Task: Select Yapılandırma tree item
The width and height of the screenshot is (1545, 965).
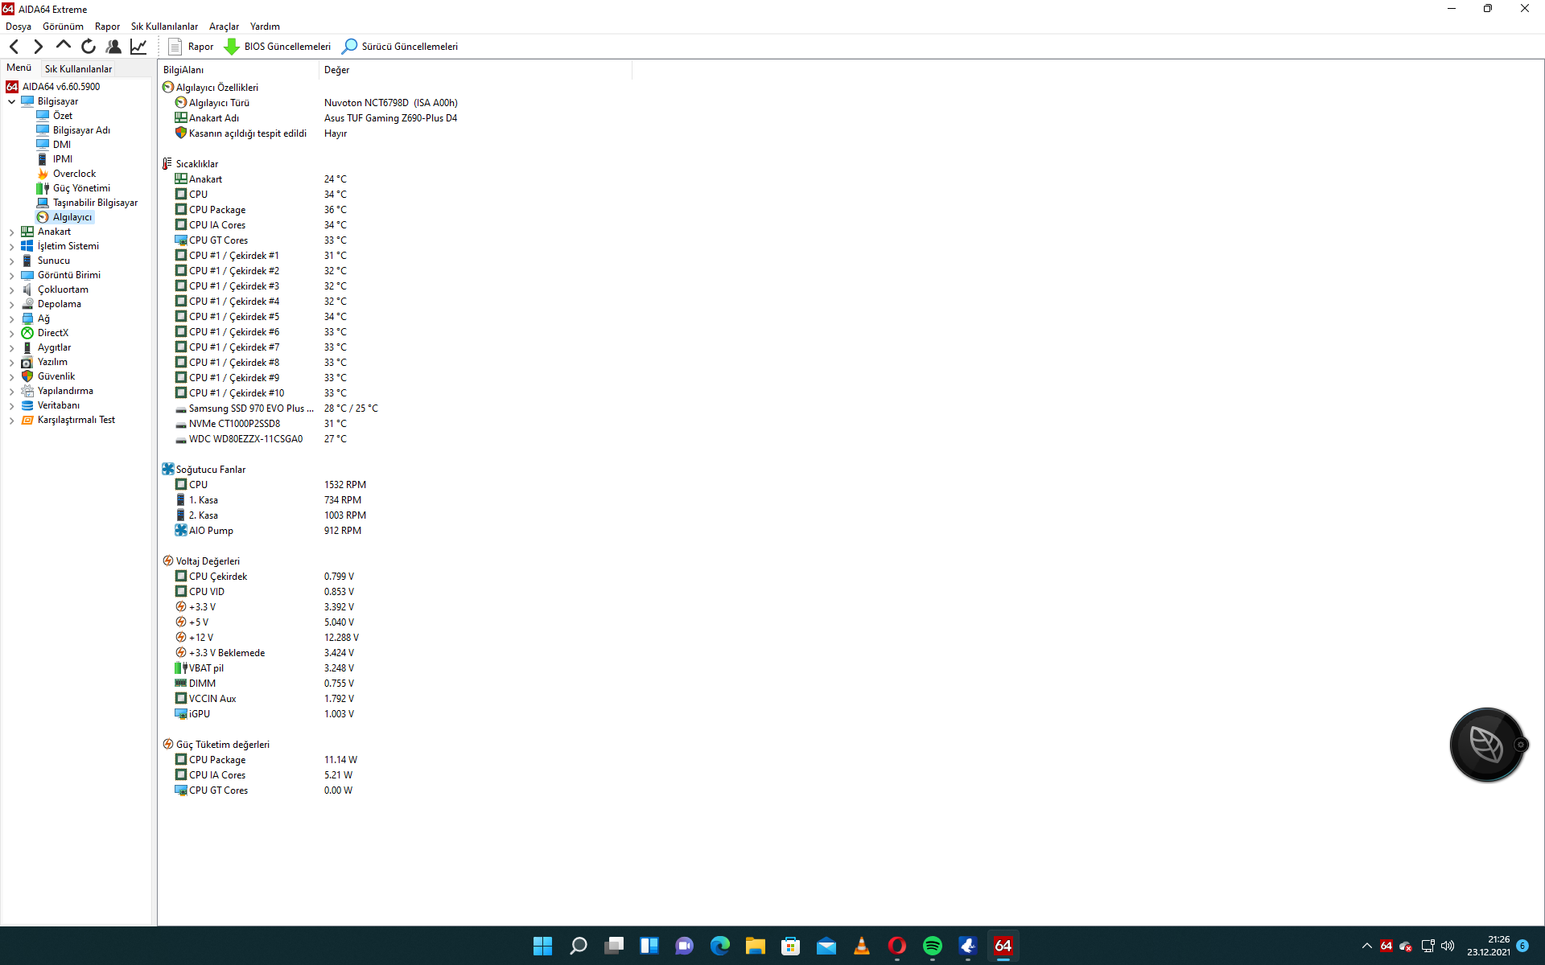Action: click(65, 391)
